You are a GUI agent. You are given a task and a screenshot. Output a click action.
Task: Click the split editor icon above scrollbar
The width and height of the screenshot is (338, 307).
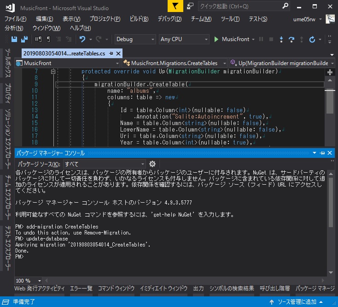(330, 72)
